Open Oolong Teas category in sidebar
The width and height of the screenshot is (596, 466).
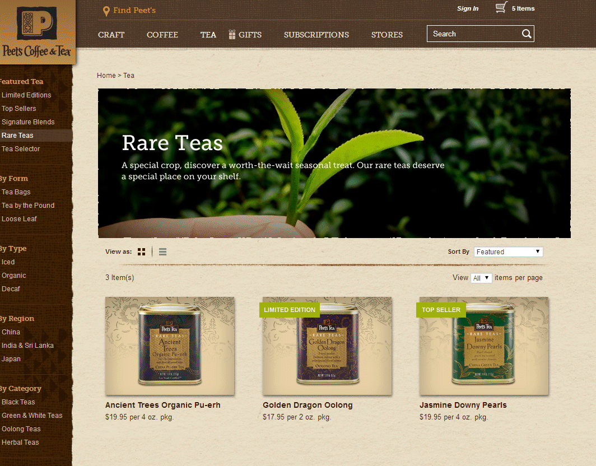pyautogui.click(x=21, y=429)
